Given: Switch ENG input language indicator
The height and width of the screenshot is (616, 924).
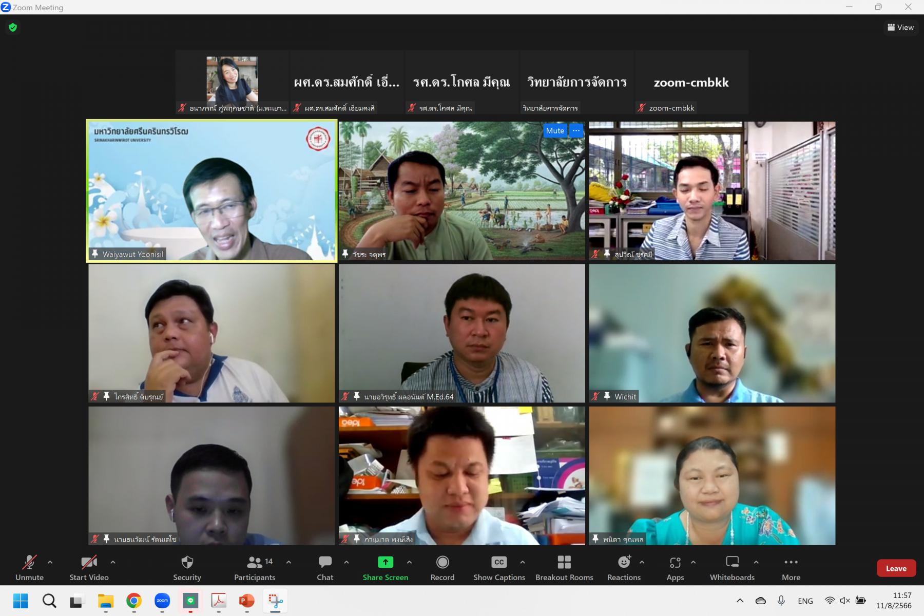Looking at the screenshot, I should pos(805,601).
